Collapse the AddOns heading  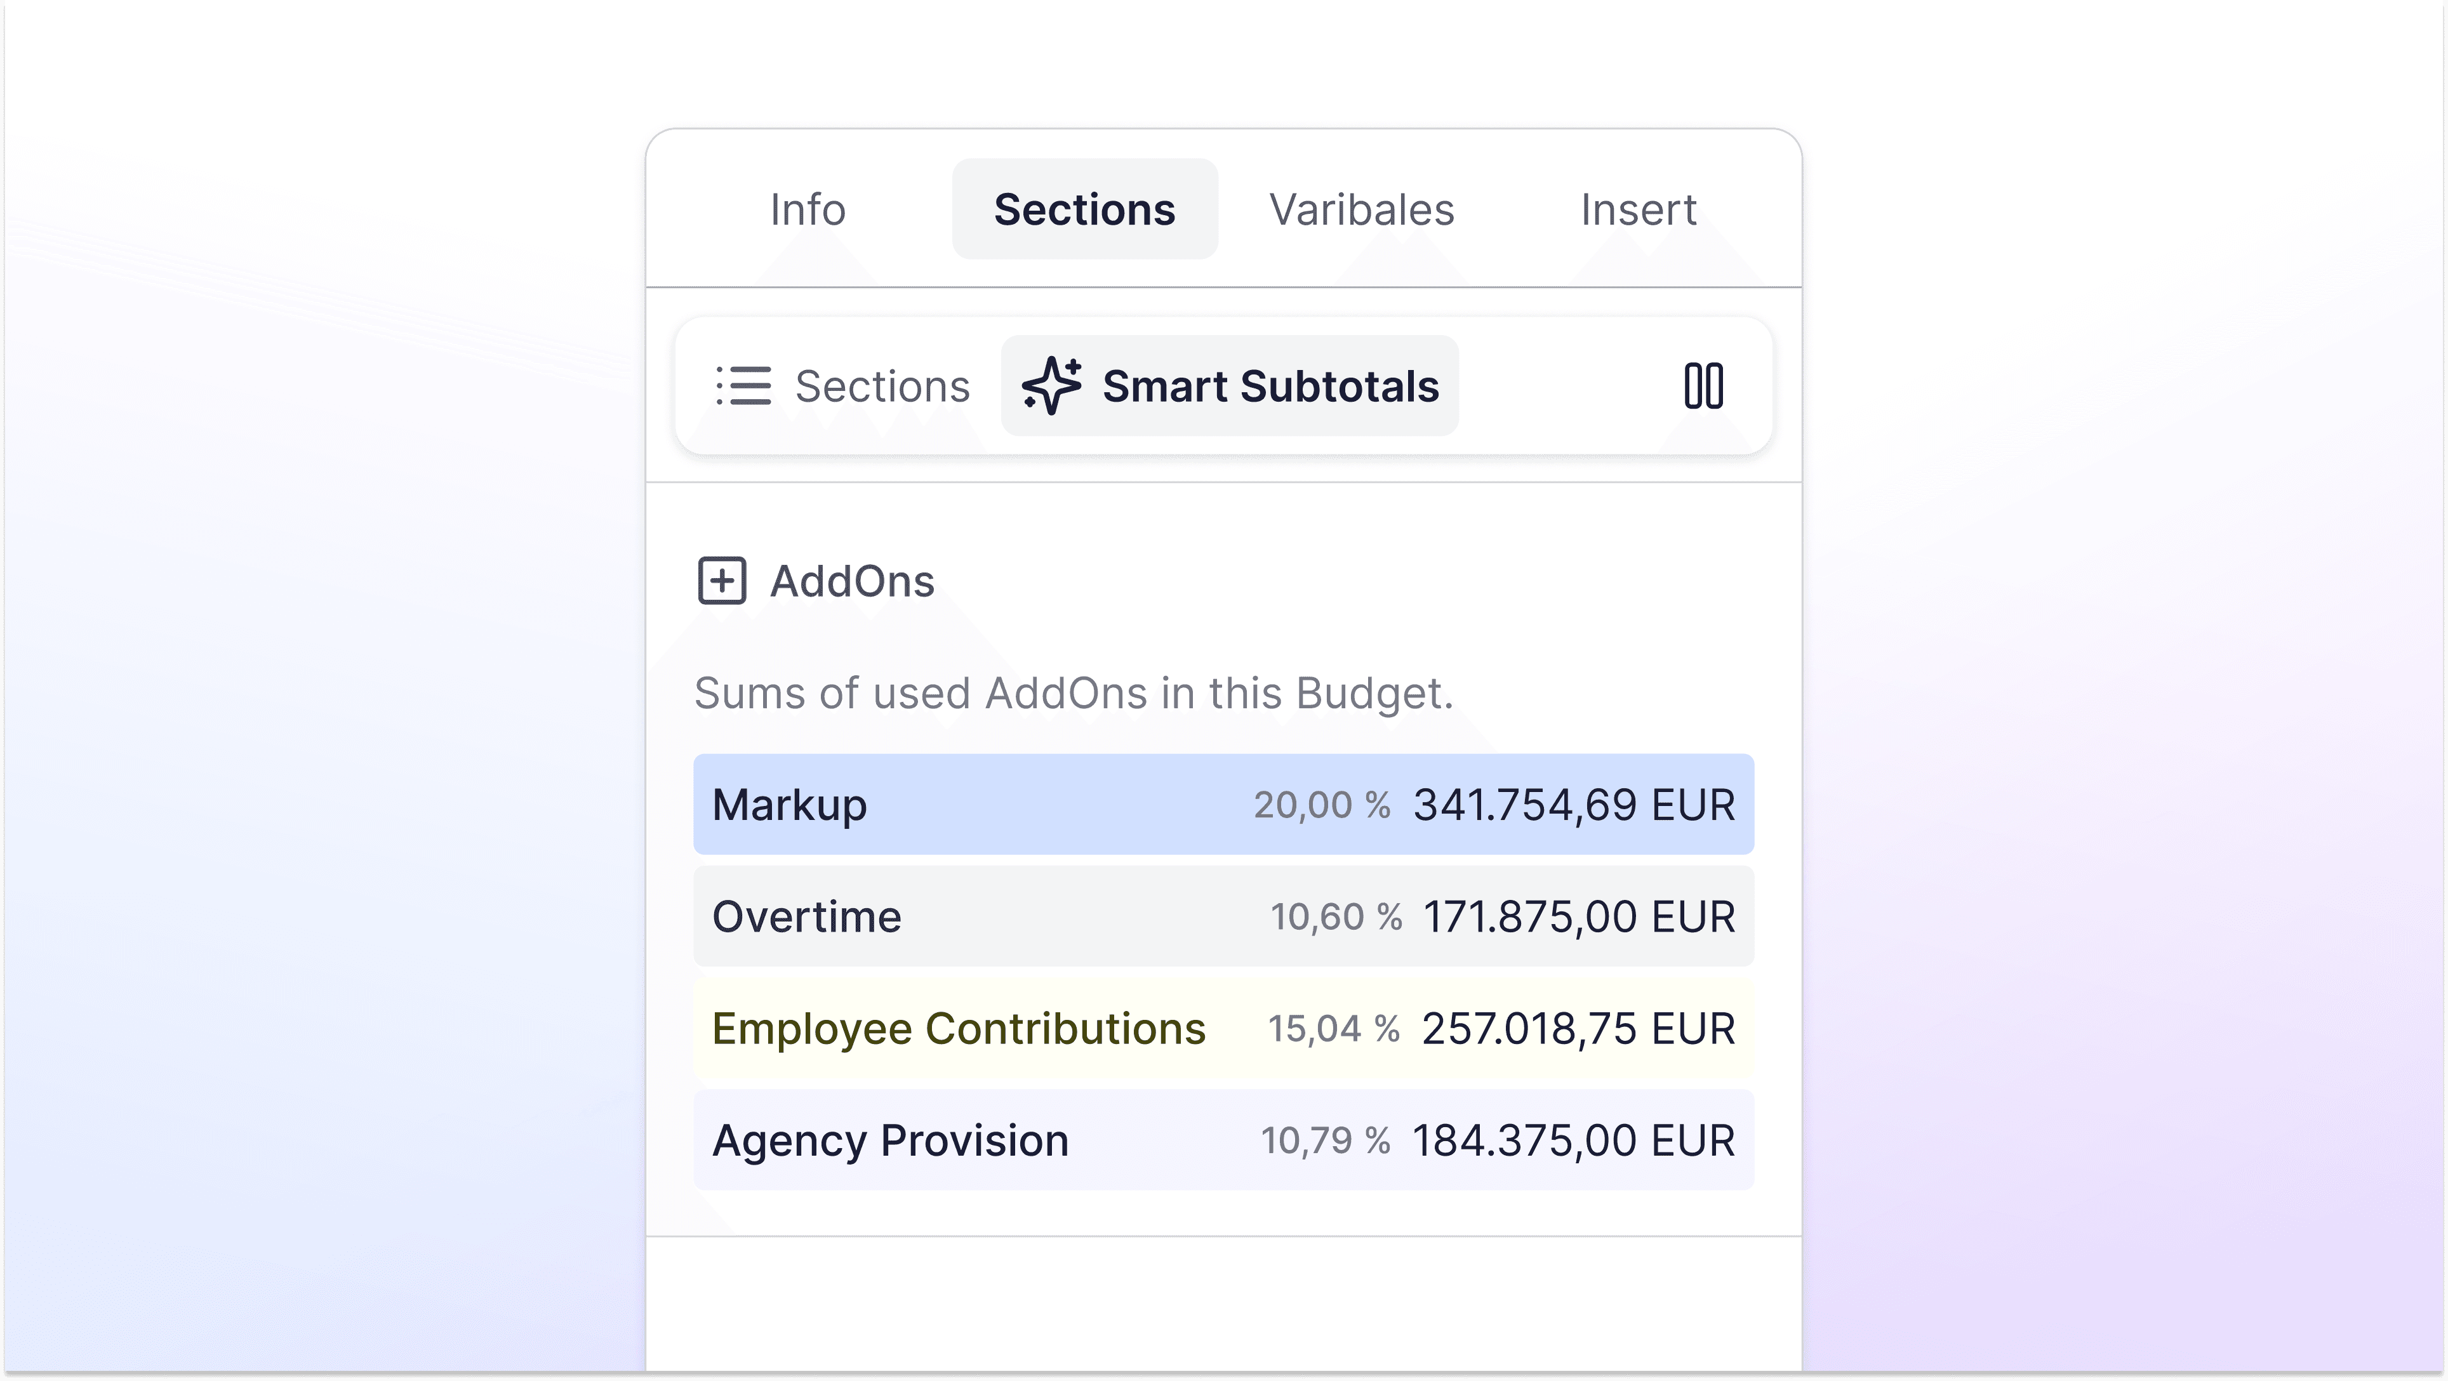tap(851, 580)
